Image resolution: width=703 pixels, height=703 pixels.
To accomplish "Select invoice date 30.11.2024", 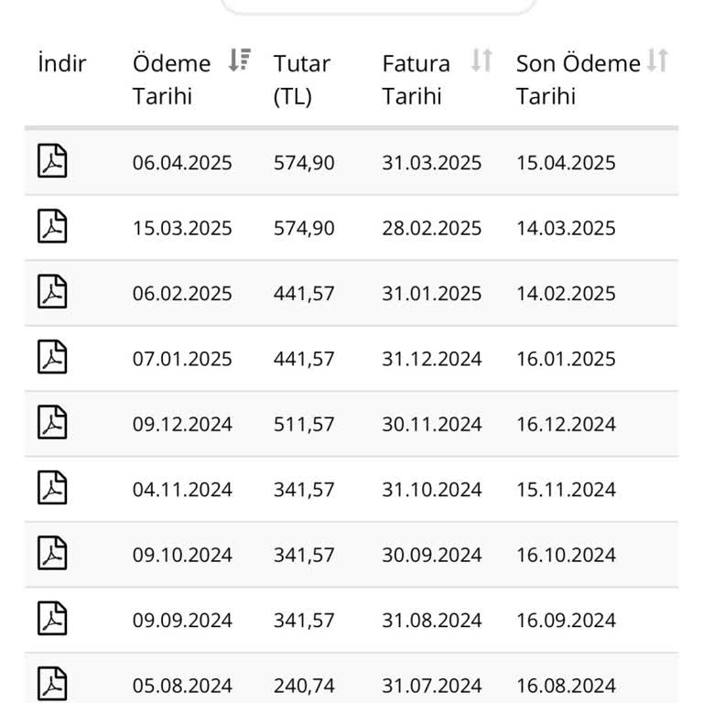I will coord(432,425).
